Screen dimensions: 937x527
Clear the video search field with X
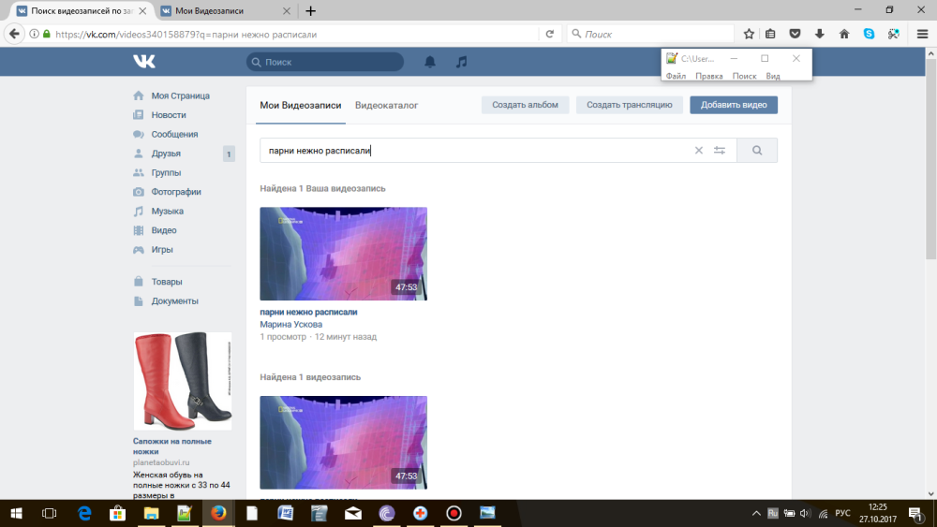698,150
